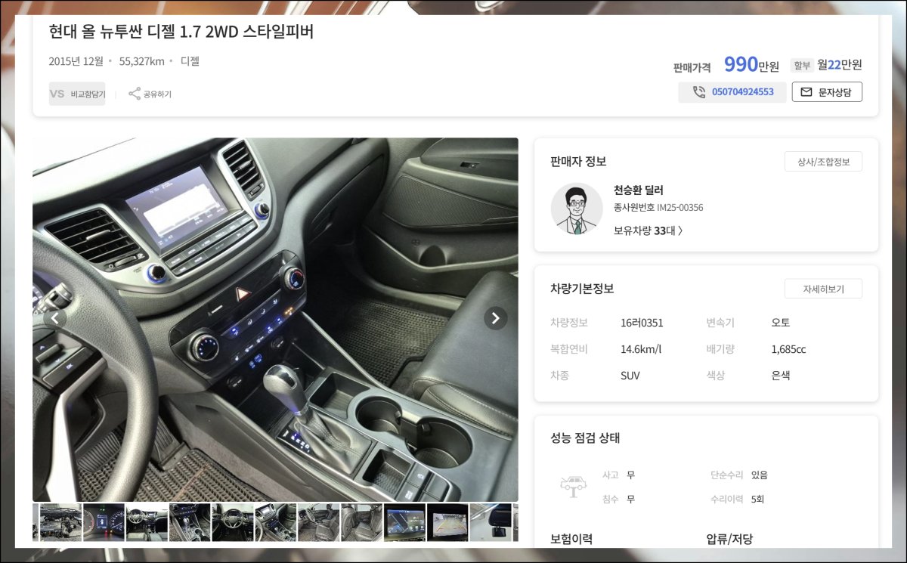Select the navigation map screen thumbnail
The height and width of the screenshot is (563, 907).
404,522
